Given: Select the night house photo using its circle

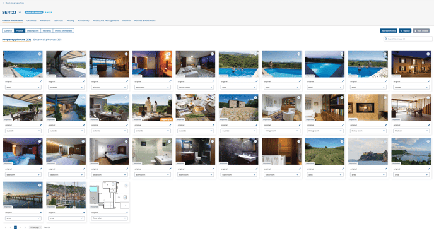Looking at the screenshot, I should tap(428, 54).
